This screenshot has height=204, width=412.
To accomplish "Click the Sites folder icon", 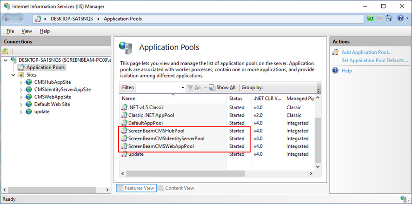I will [x=21, y=75].
